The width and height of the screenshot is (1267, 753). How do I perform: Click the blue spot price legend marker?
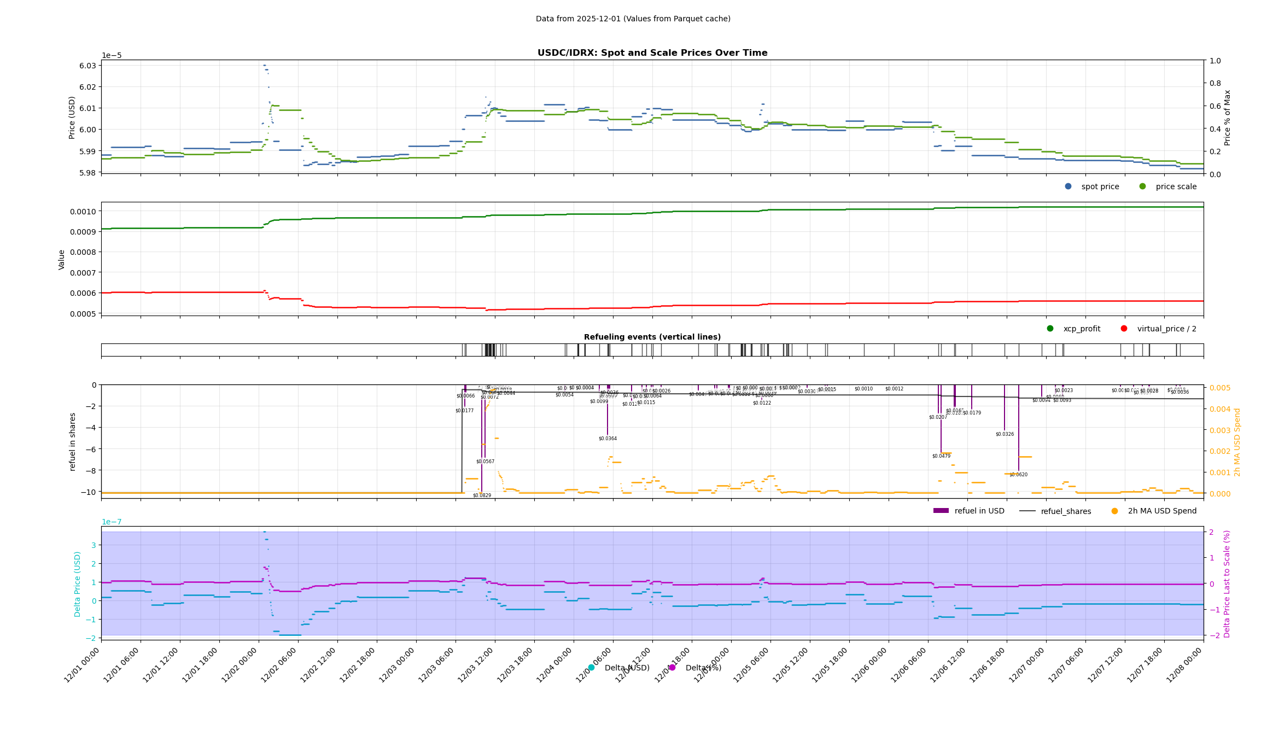pyautogui.click(x=1068, y=186)
